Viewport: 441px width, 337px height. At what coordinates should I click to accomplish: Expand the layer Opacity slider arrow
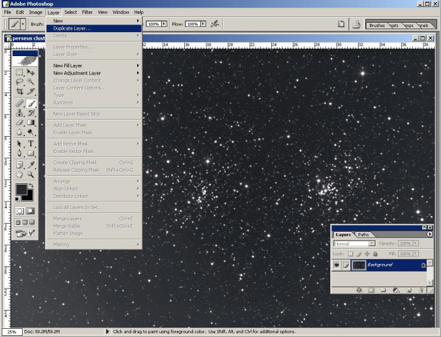coord(415,243)
